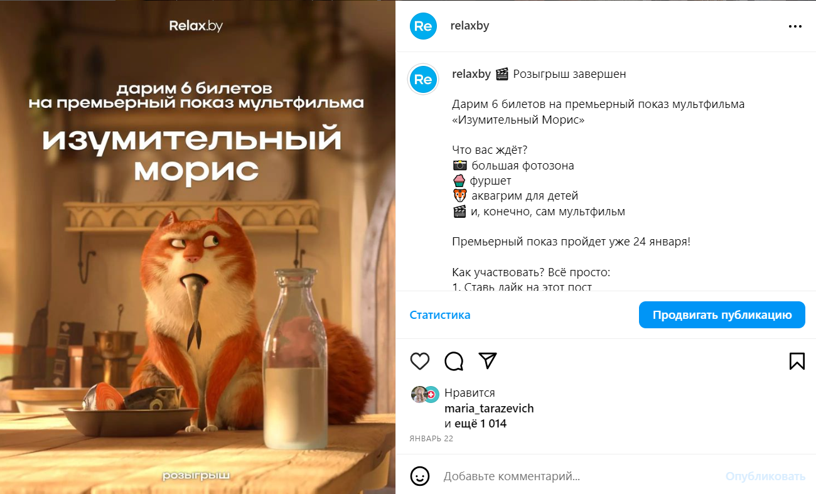
Task: Click the liker avatars next to Нравится
Action: 425,394
